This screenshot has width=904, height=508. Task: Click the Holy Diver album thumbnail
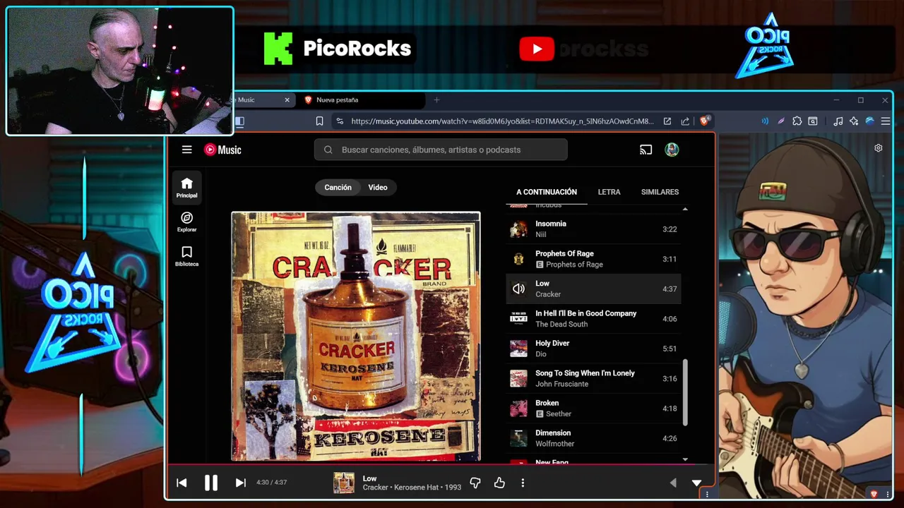(518, 349)
